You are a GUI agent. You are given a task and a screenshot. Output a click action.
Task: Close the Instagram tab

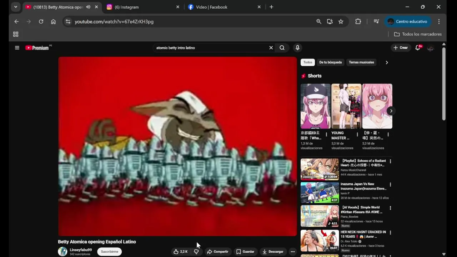click(x=178, y=7)
